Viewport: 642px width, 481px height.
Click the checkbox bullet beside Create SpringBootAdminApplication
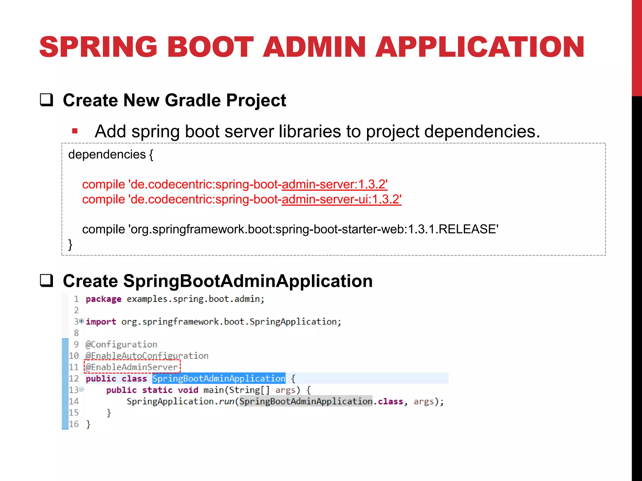click(46, 281)
